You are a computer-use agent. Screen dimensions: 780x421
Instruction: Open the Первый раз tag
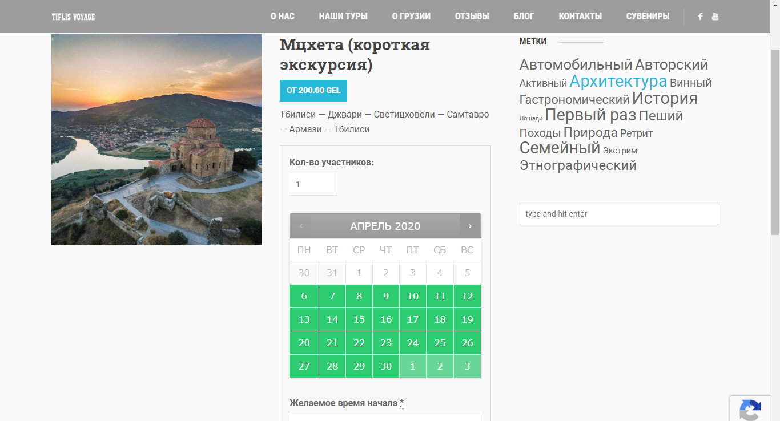590,115
